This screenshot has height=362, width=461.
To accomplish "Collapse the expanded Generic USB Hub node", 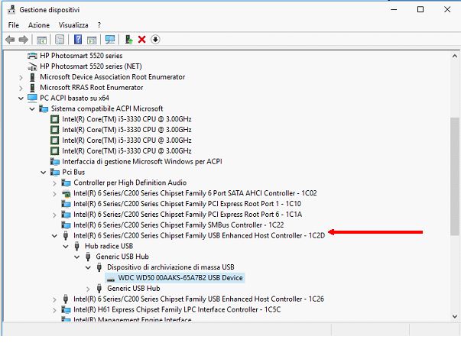I will 76,257.
